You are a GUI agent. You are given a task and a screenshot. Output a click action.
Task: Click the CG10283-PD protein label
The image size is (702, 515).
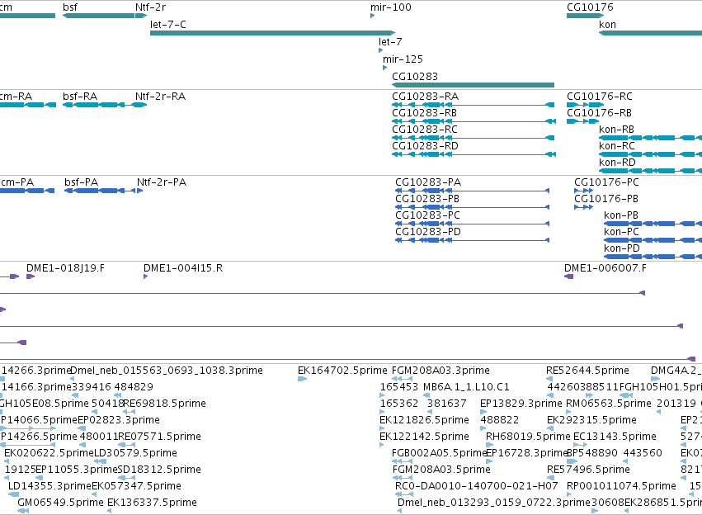428,232
